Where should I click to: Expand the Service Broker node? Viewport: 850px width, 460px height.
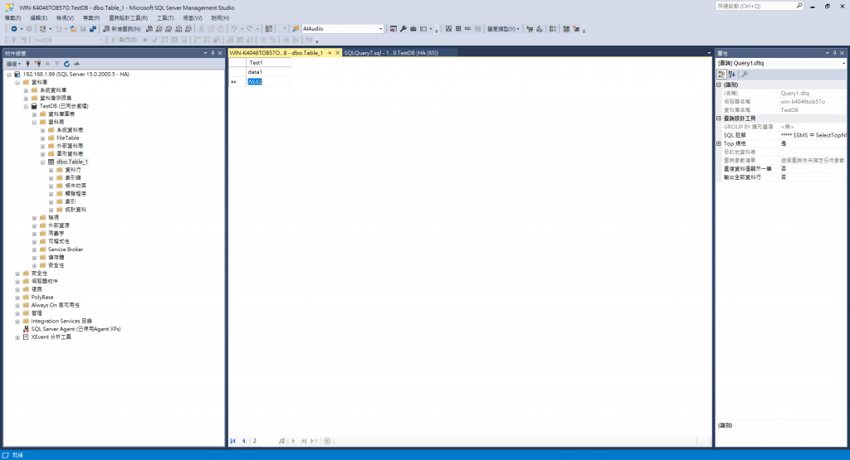[x=34, y=249]
